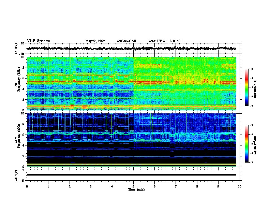Click the "-7" tick on ch.1 color bar
Screen dimensions: 270x209
pyautogui.click(x=251, y=106)
